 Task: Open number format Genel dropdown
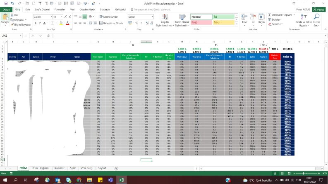coord(153,17)
